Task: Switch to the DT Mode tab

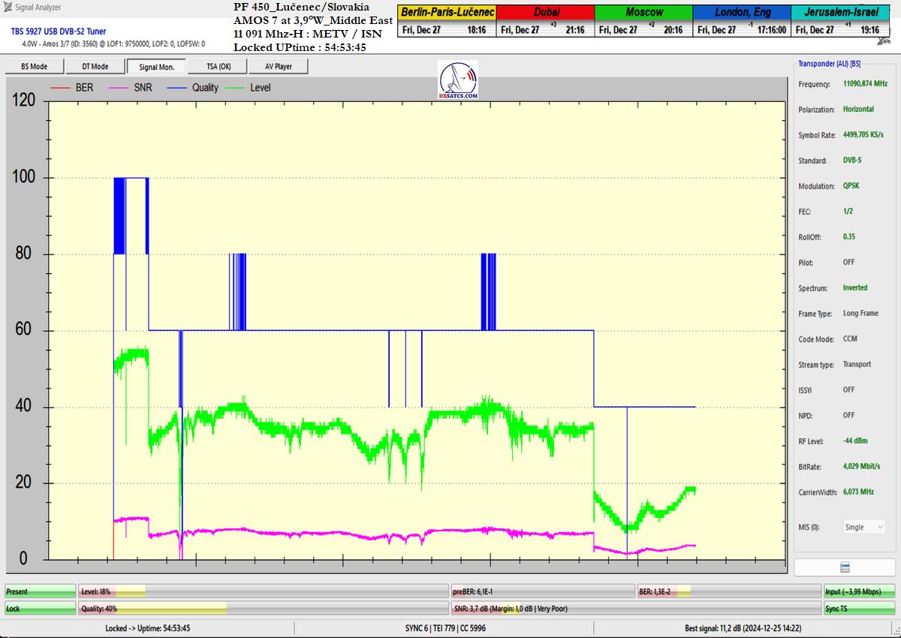Action: [95, 67]
